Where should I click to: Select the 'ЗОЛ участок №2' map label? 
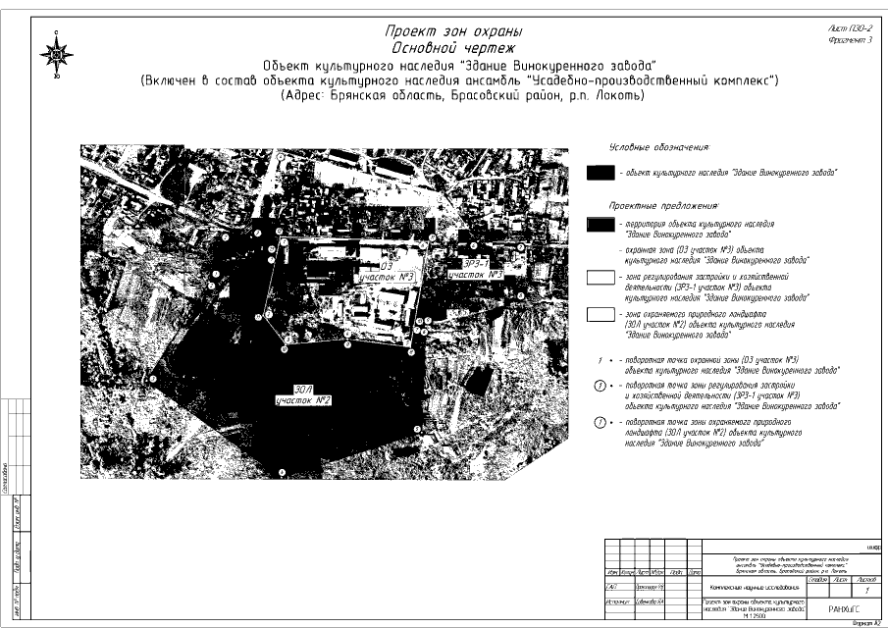point(304,395)
